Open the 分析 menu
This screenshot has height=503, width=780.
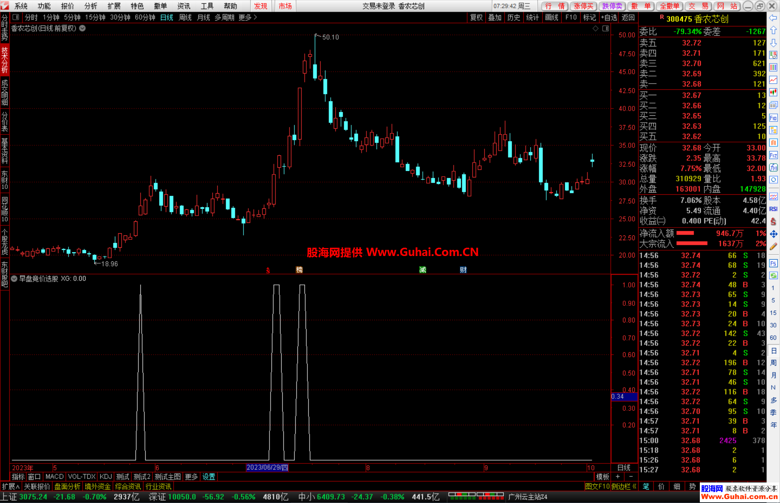tap(91, 6)
